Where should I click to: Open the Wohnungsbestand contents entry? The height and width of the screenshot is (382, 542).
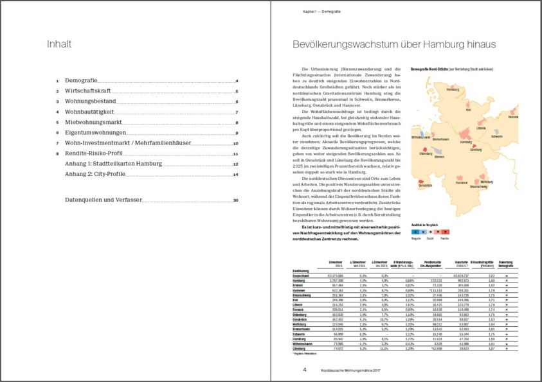147,101
